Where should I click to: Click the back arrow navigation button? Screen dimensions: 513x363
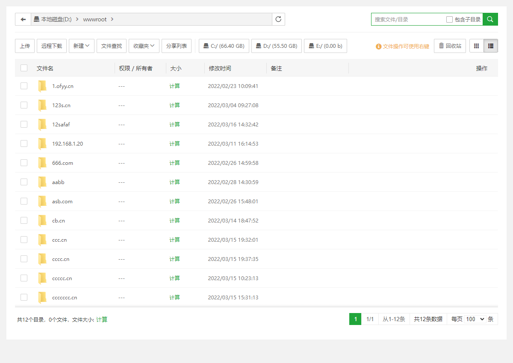23,19
